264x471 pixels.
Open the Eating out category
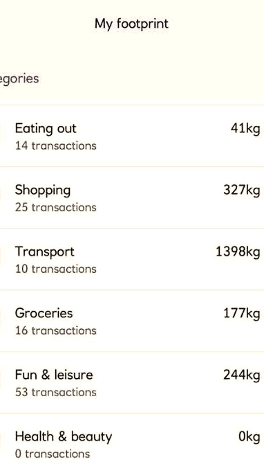(x=45, y=129)
